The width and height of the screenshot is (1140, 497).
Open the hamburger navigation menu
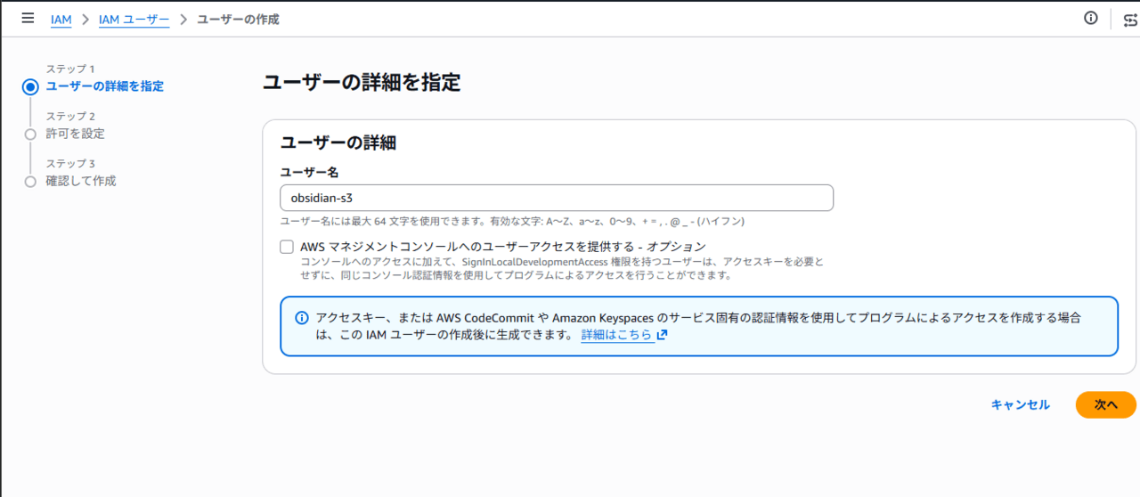point(28,18)
